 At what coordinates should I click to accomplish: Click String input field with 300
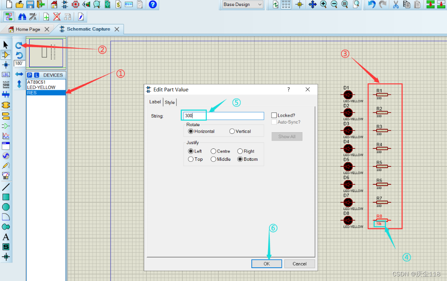coord(223,115)
